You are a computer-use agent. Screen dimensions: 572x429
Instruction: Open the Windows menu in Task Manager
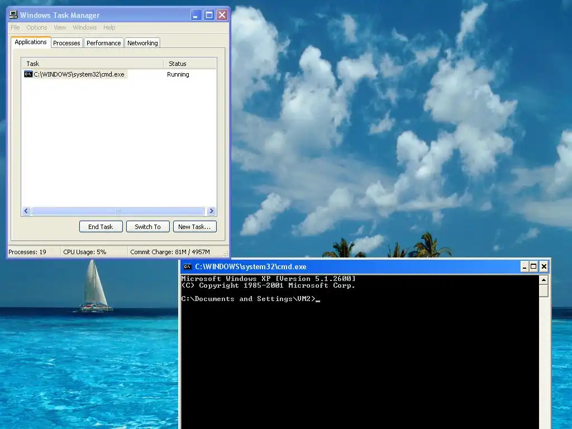(85, 27)
